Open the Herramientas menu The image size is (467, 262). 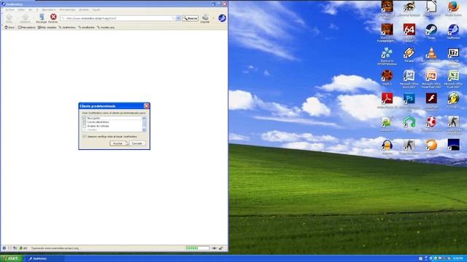pos(67,9)
